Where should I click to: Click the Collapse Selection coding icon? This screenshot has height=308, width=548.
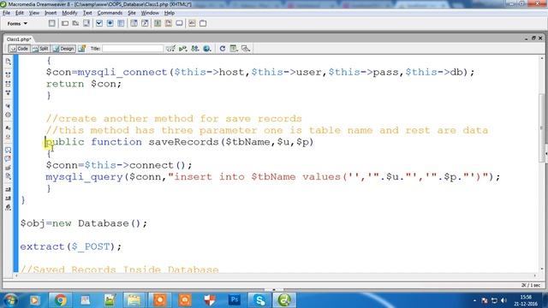pyautogui.click(x=8, y=84)
